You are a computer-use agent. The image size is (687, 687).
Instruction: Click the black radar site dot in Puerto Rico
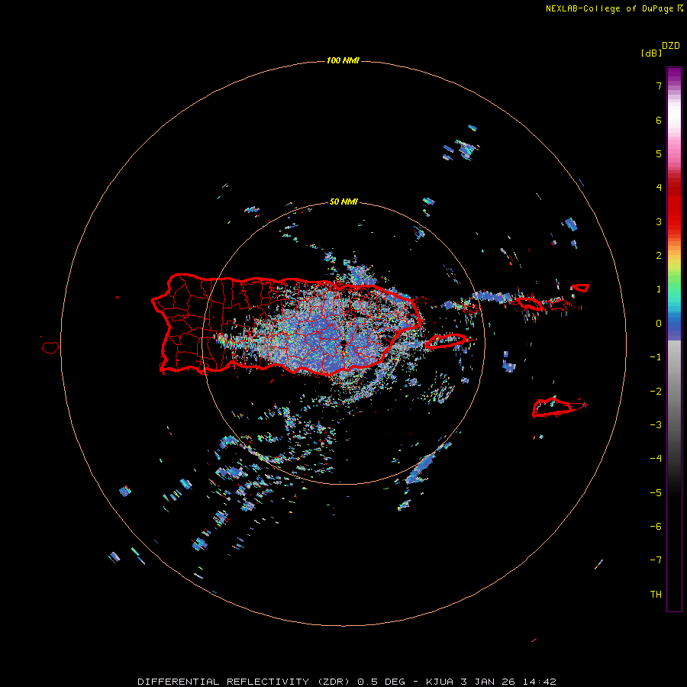[x=343, y=343]
